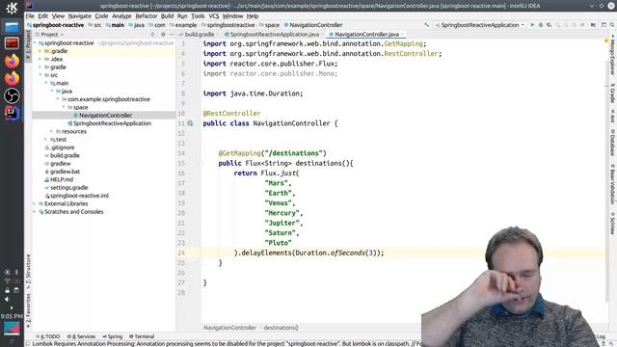Open the KDE application launcher

[12, 8]
